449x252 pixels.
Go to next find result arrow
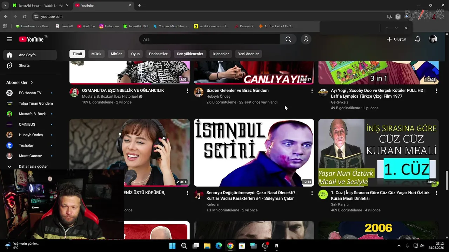(x=396, y=28)
